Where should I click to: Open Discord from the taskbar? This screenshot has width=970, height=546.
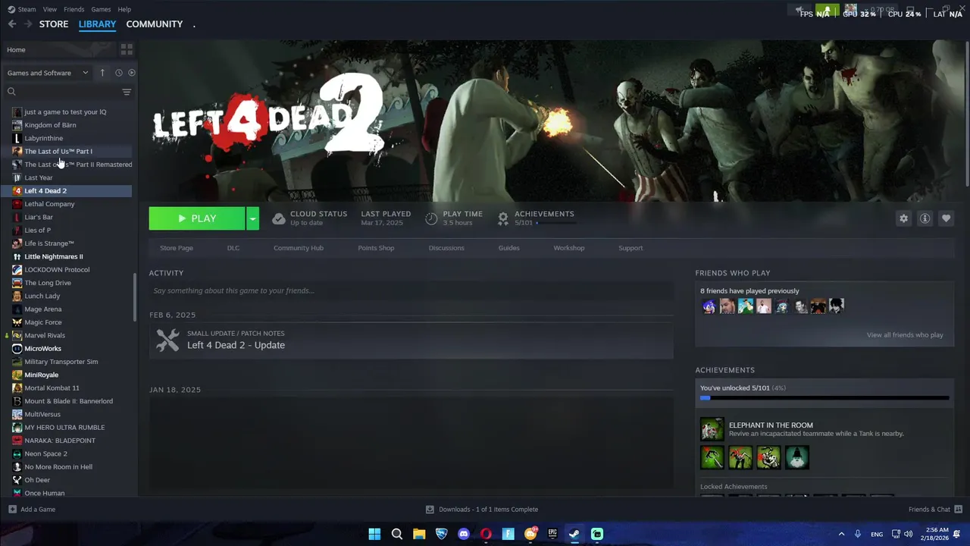tap(464, 534)
